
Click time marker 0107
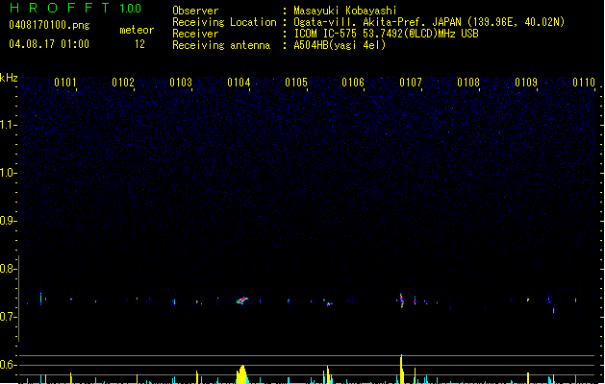click(x=411, y=83)
